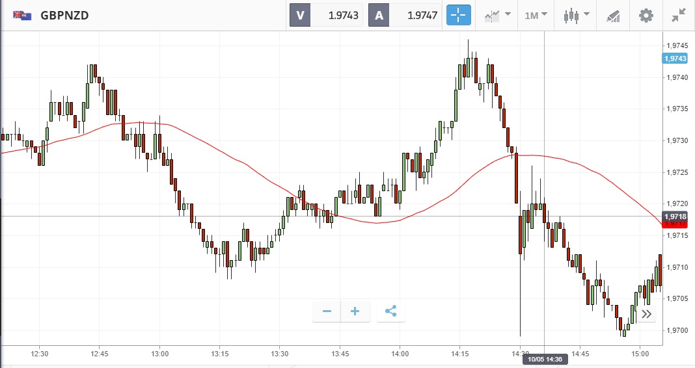The image size is (695, 368).
Task: Expand the 1M timeframe dropdown
Action: (x=536, y=15)
